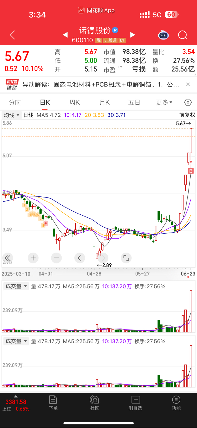This screenshot has height=428, width=197.
Task: Dismiss the 异动解读 news banner
Action: [188, 84]
